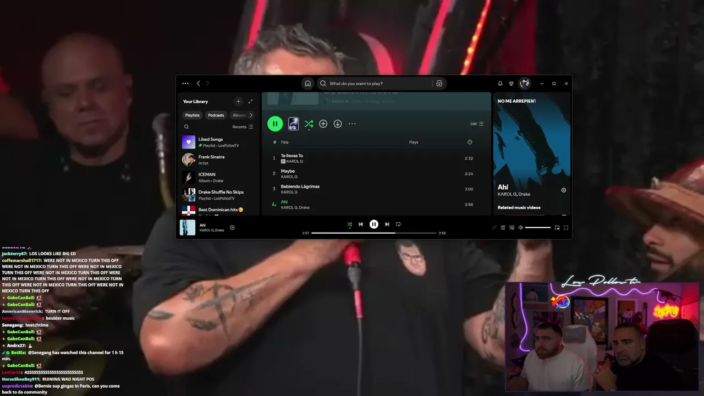Open the profile avatar menu
The image size is (704, 396).
[x=525, y=84]
